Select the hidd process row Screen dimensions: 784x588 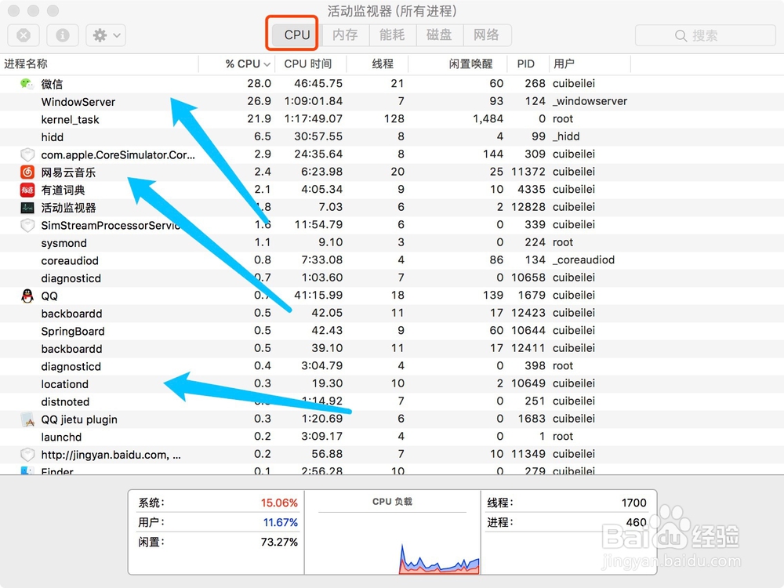pos(392,136)
